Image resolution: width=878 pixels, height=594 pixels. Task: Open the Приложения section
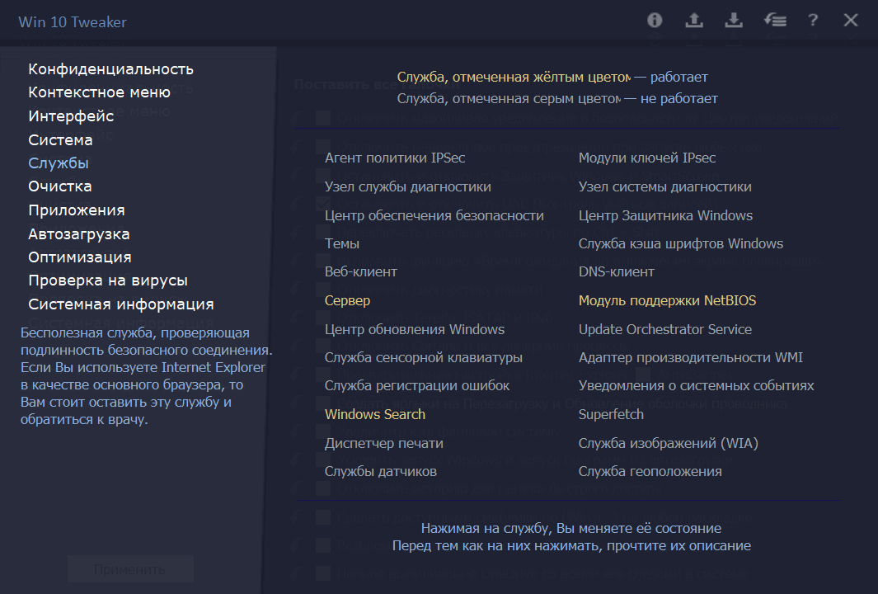coord(77,210)
